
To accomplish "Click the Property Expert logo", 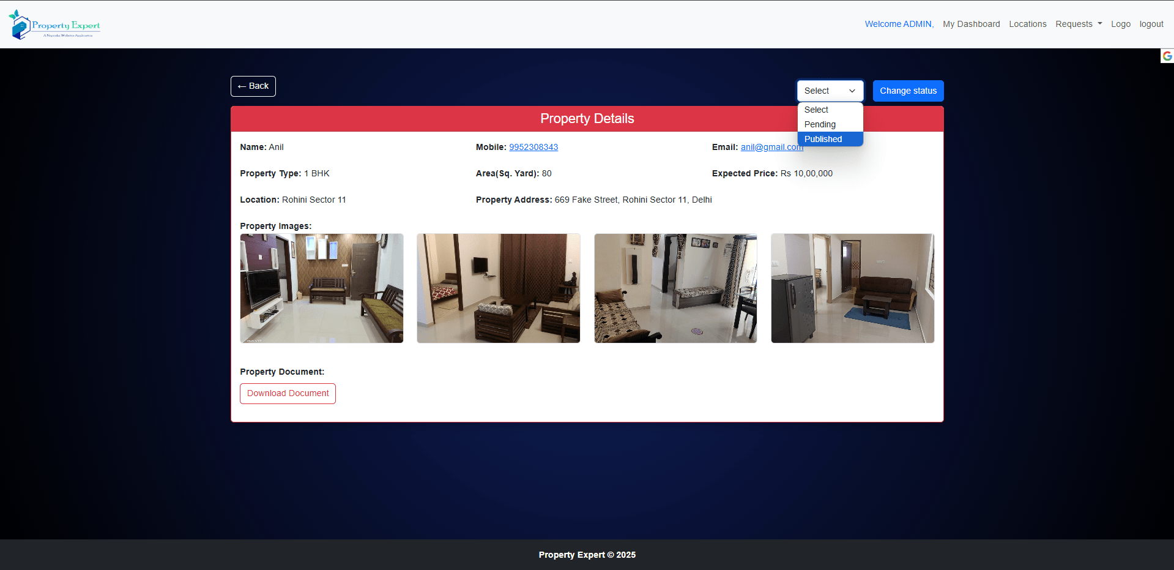I will coord(54,24).
